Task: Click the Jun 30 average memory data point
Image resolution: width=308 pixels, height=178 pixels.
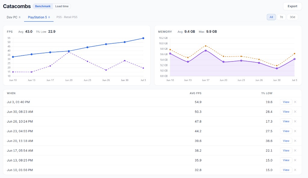Action: click(x=277, y=68)
